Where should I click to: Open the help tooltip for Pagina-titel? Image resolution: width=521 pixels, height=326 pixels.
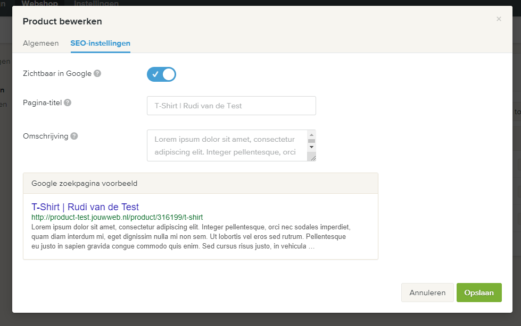(68, 103)
